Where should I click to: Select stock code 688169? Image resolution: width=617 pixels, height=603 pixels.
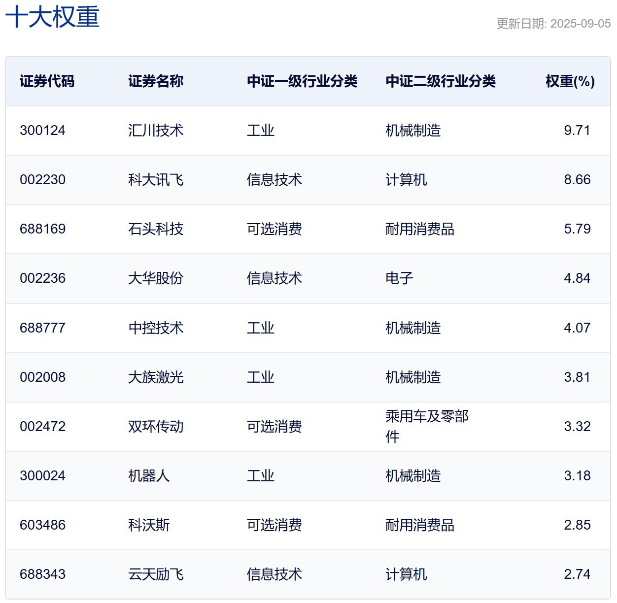tap(42, 229)
